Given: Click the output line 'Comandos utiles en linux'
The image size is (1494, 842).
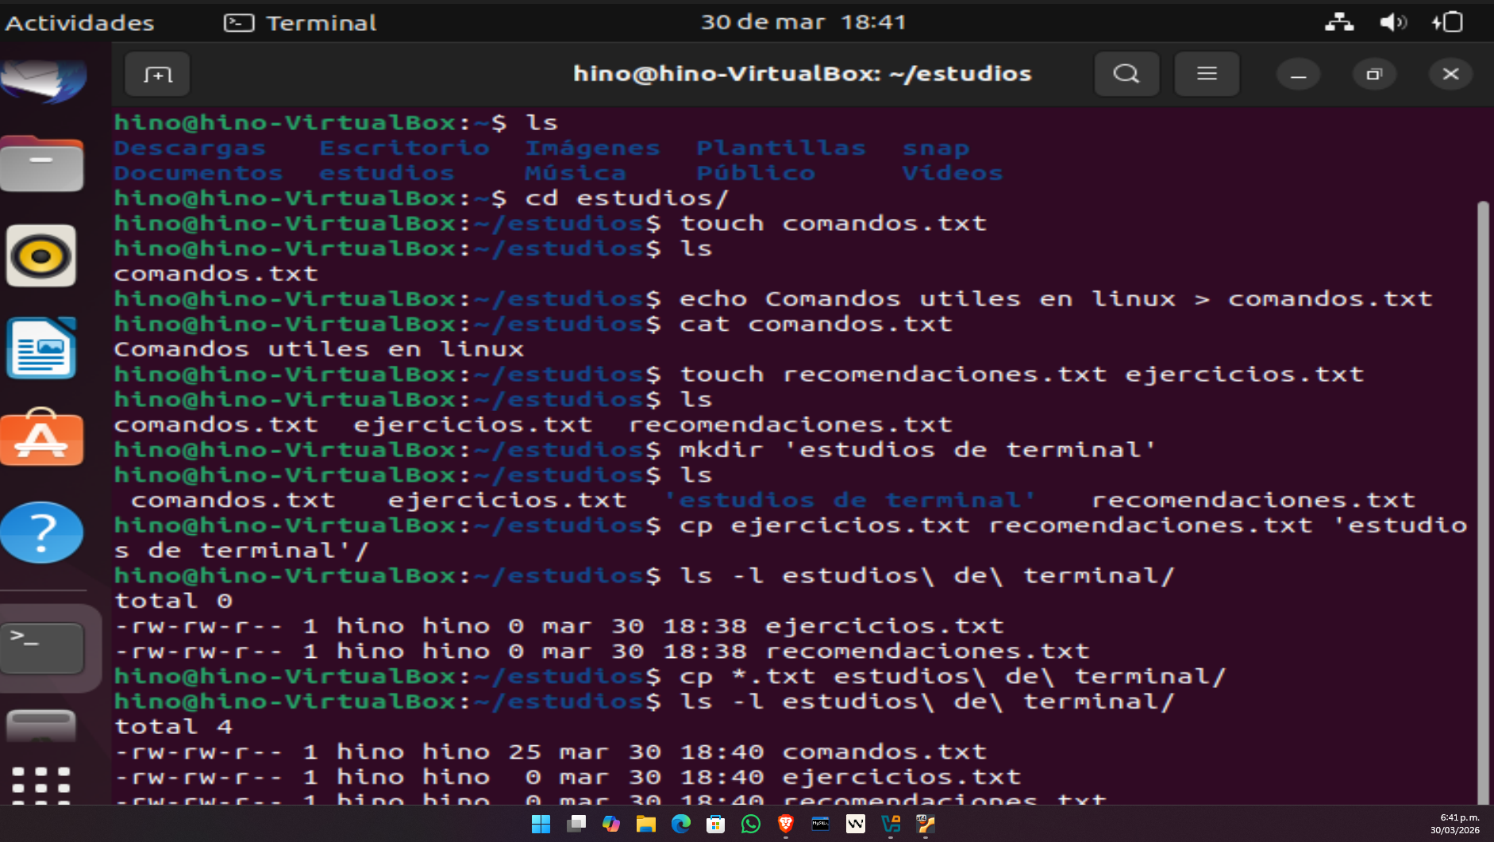Looking at the screenshot, I should click(319, 349).
